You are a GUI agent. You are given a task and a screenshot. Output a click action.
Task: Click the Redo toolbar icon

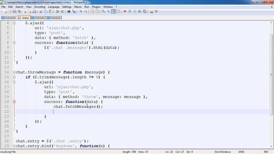[x=62, y=12]
